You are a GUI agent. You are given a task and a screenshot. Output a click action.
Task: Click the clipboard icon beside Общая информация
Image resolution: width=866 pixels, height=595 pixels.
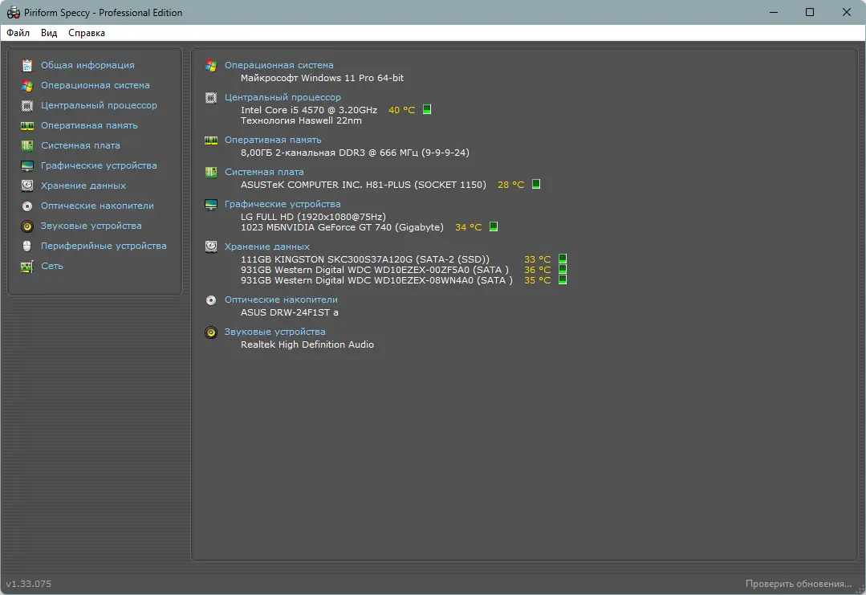coord(27,66)
